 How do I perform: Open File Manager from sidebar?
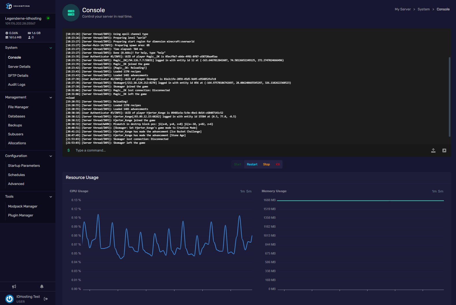(x=18, y=107)
